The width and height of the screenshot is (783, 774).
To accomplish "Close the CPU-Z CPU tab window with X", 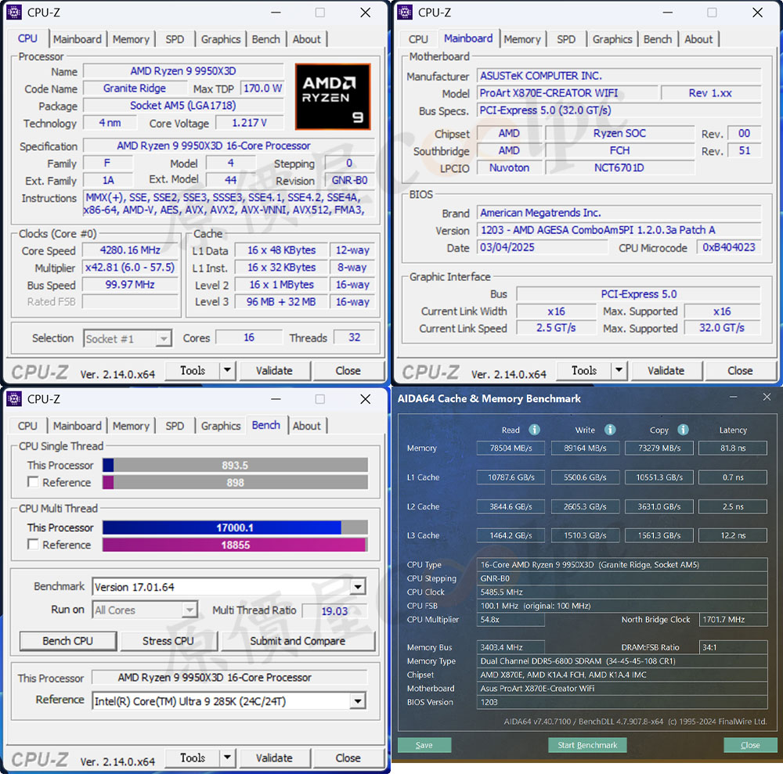I will click(x=366, y=13).
